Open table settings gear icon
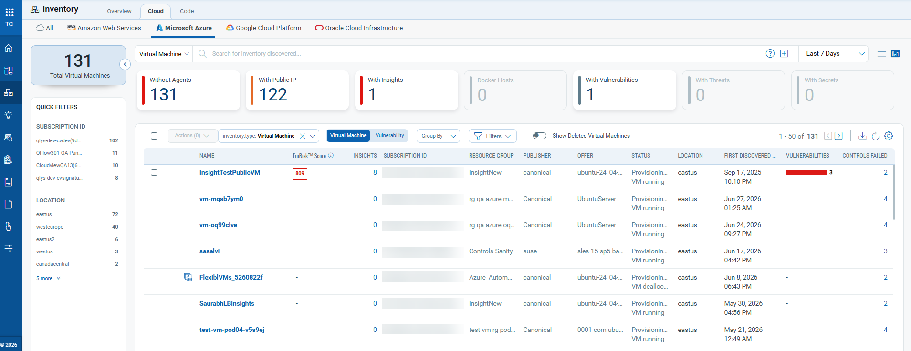 click(x=889, y=136)
